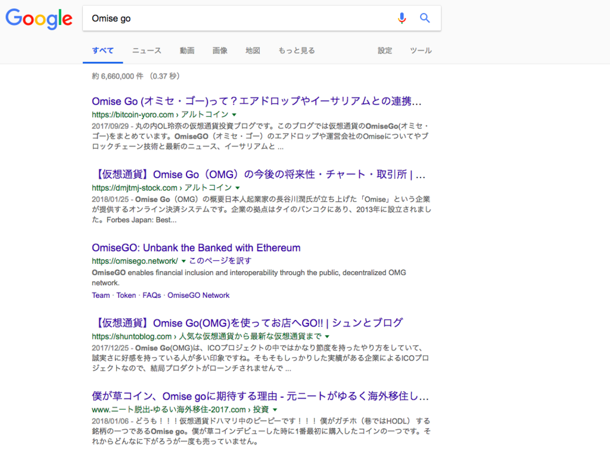Open OmiseGO: Unbank the Banked with Ethereum
Screen dimensions: 610x451
pyautogui.click(x=196, y=248)
